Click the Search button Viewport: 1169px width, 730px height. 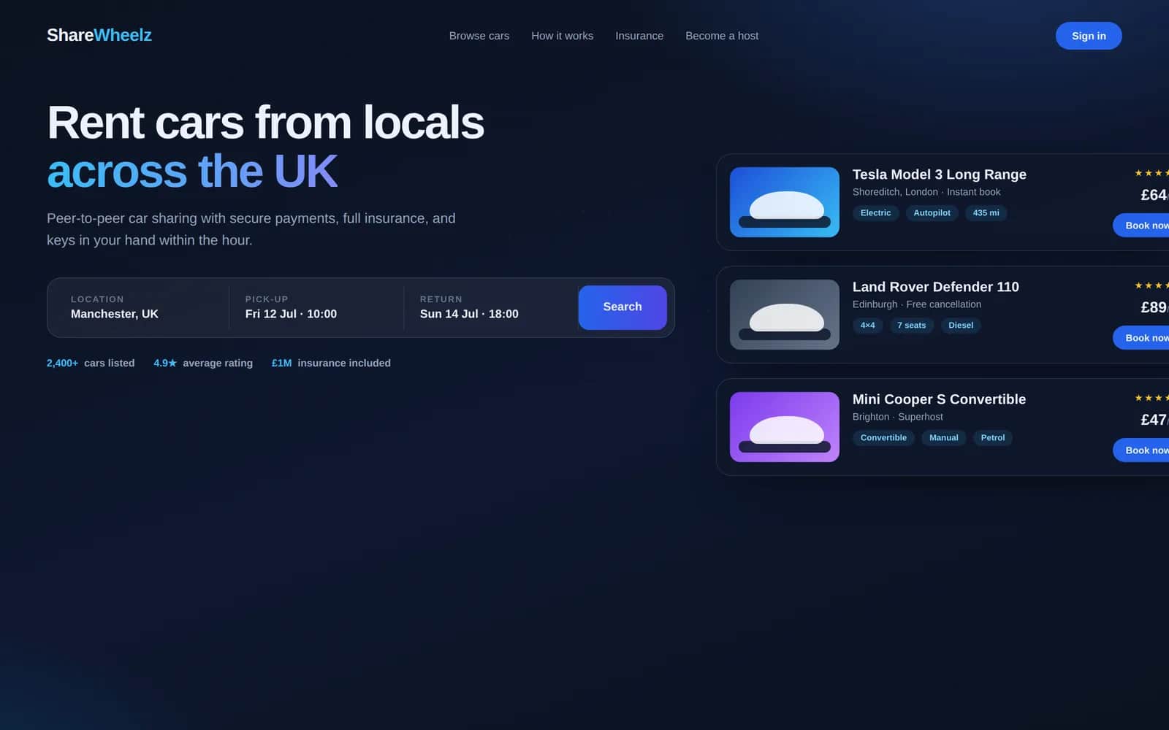click(622, 307)
